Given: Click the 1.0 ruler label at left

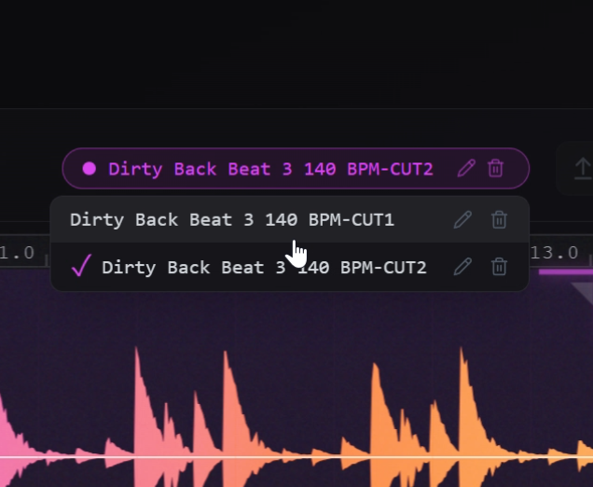Looking at the screenshot, I should pyautogui.click(x=17, y=253).
